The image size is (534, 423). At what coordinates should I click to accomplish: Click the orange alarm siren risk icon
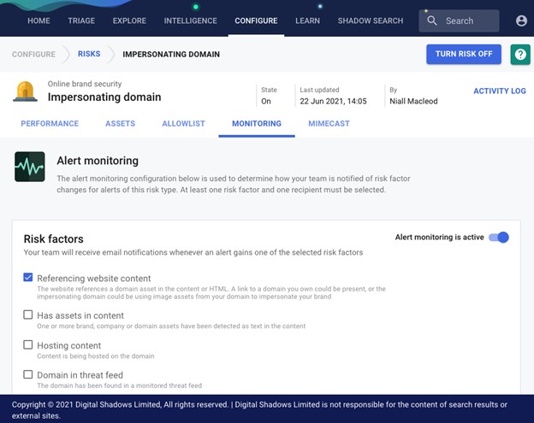pyautogui.click(x=25, y=91)
